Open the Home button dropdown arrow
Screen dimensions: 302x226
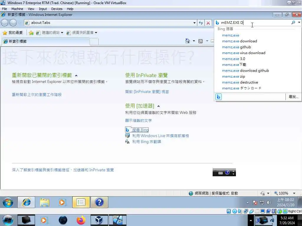click(x=194, y=41)
